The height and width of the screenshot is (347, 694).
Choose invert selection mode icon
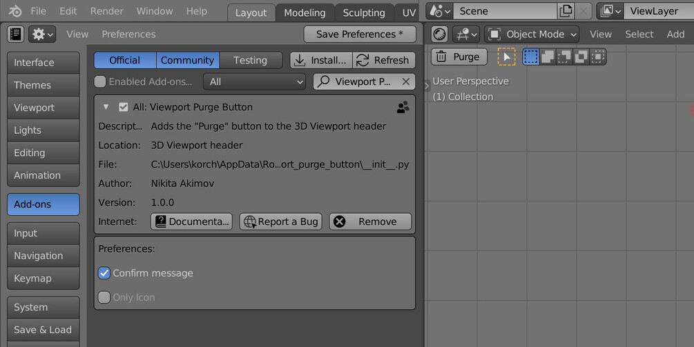pyautogui.click(x=581, y=57)
